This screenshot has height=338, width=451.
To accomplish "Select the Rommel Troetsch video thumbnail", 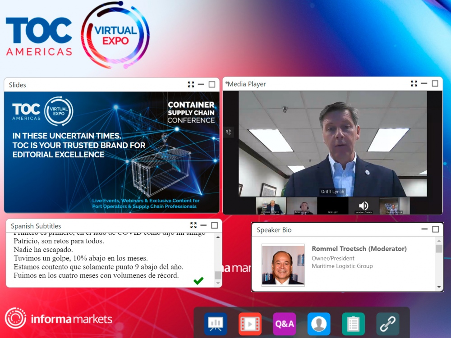I will [271, 206].
